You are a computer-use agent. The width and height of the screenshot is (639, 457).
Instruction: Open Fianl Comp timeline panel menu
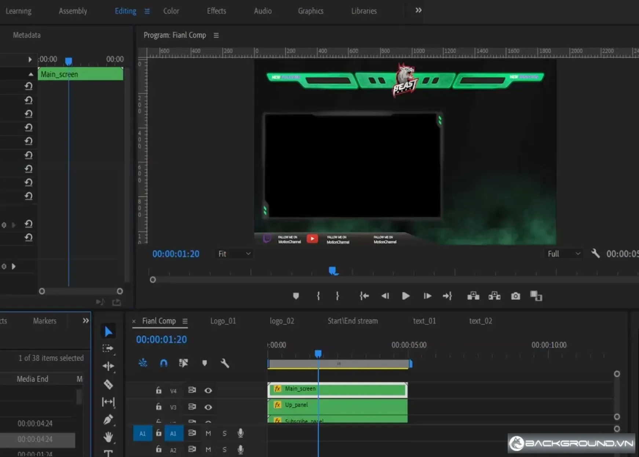(185, 321)
